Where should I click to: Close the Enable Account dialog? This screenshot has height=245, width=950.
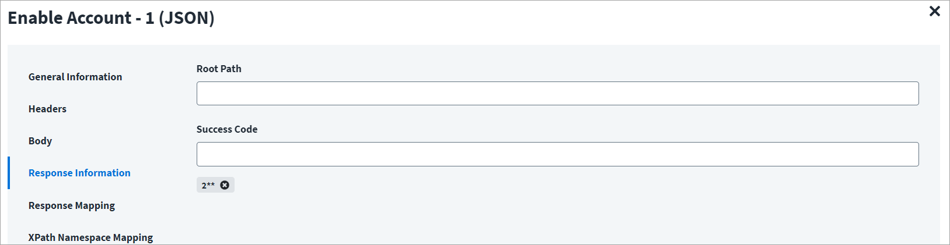[x=934, y=11]
